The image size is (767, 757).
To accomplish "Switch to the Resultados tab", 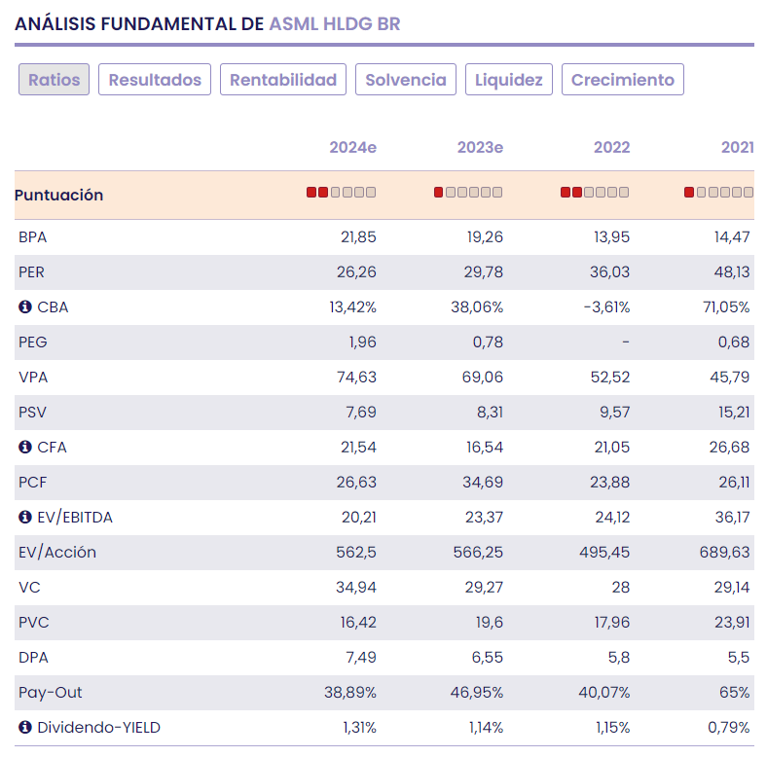I will point(155,80).
